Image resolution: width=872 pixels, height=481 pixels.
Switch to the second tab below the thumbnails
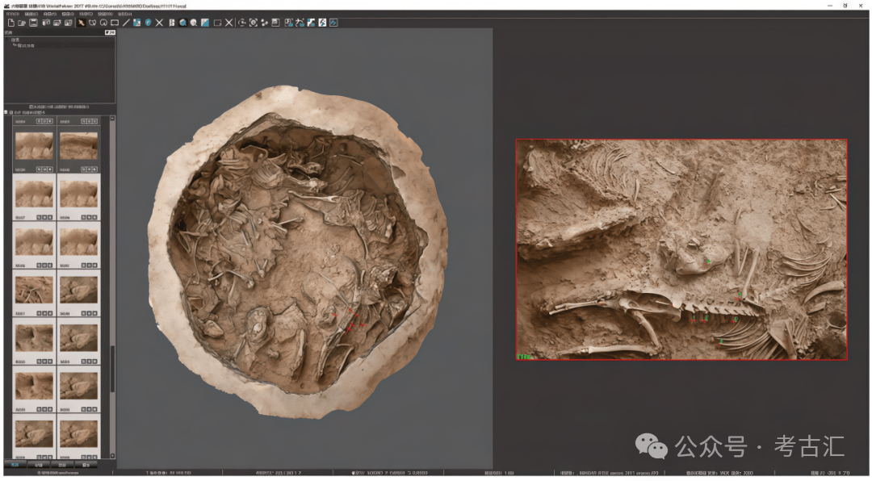[39, 465]
